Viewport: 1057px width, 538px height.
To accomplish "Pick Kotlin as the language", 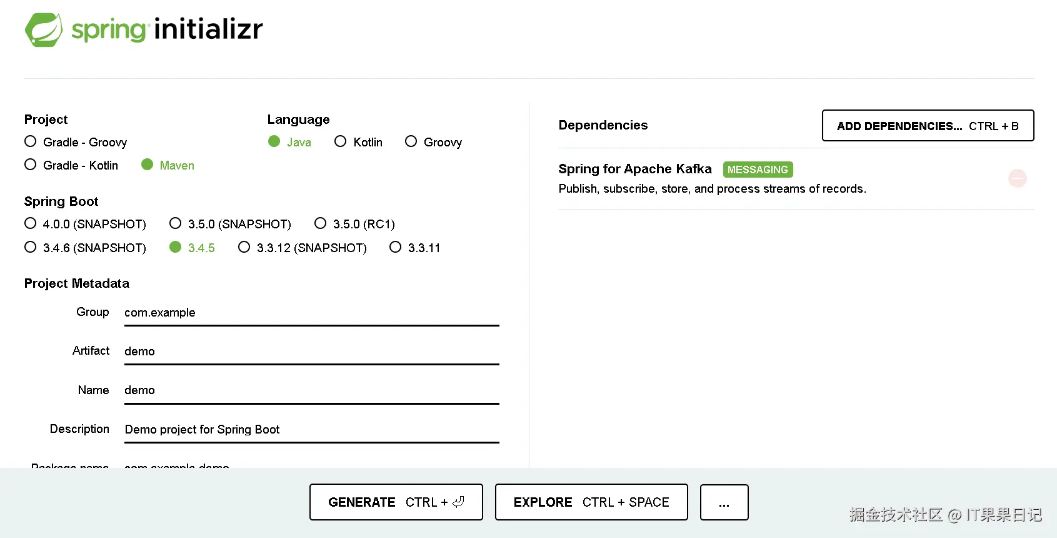I will [x=341, y=141].
